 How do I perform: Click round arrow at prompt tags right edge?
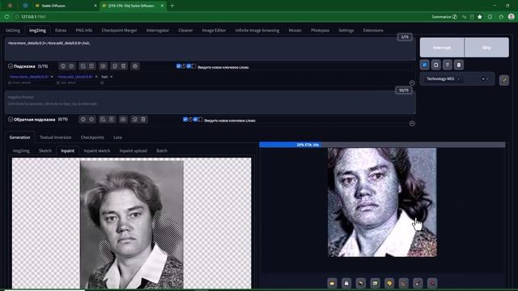click(x=412, y=83)
